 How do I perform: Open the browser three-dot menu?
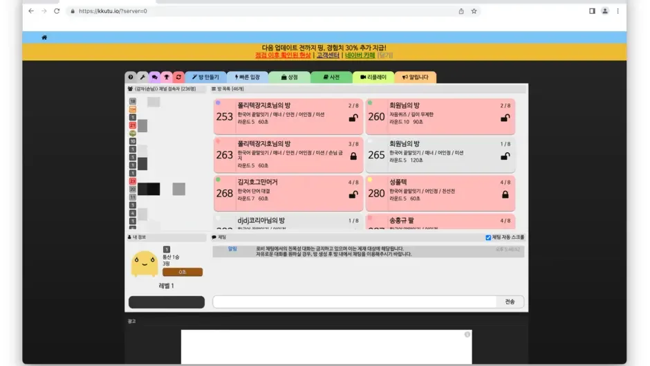point(617,11)
